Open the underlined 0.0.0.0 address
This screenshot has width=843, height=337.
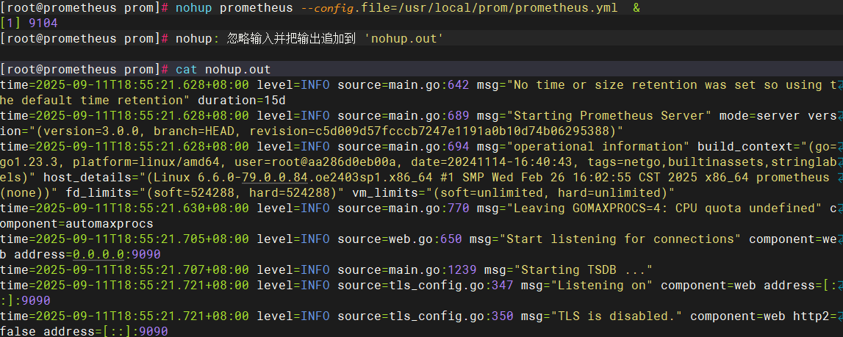click(98, 254)
